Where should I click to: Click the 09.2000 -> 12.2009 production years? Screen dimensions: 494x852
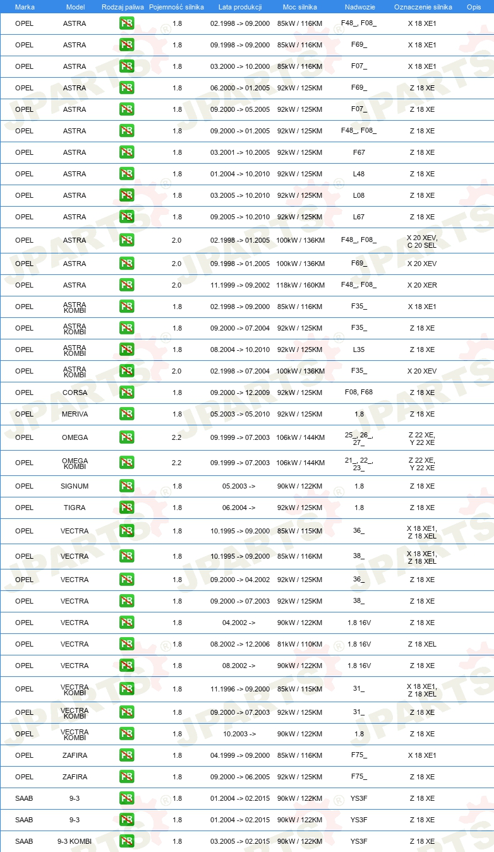(x=240, y=393)
